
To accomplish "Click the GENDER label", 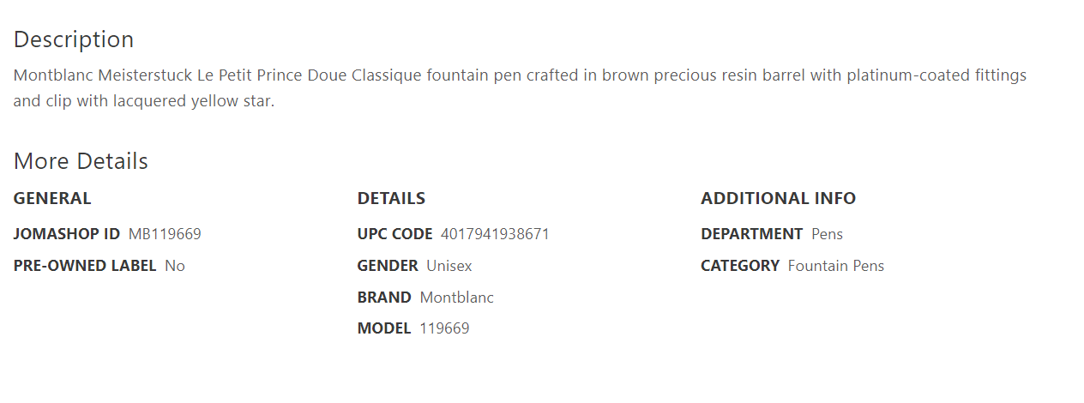I will [x=388, y=266].
